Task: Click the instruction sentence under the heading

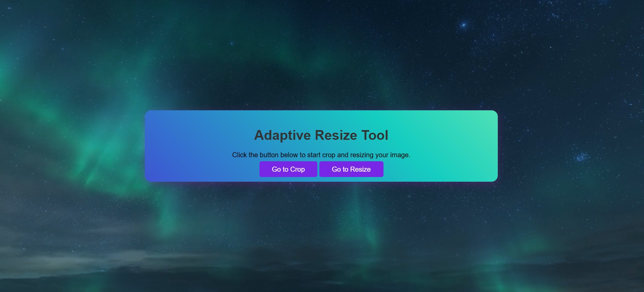Action: click(x=321, y=155)
